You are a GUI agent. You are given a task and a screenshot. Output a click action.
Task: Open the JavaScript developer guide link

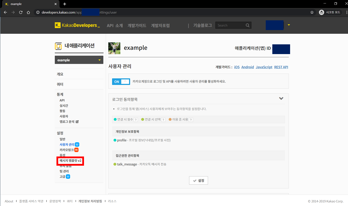coord(264,67)
